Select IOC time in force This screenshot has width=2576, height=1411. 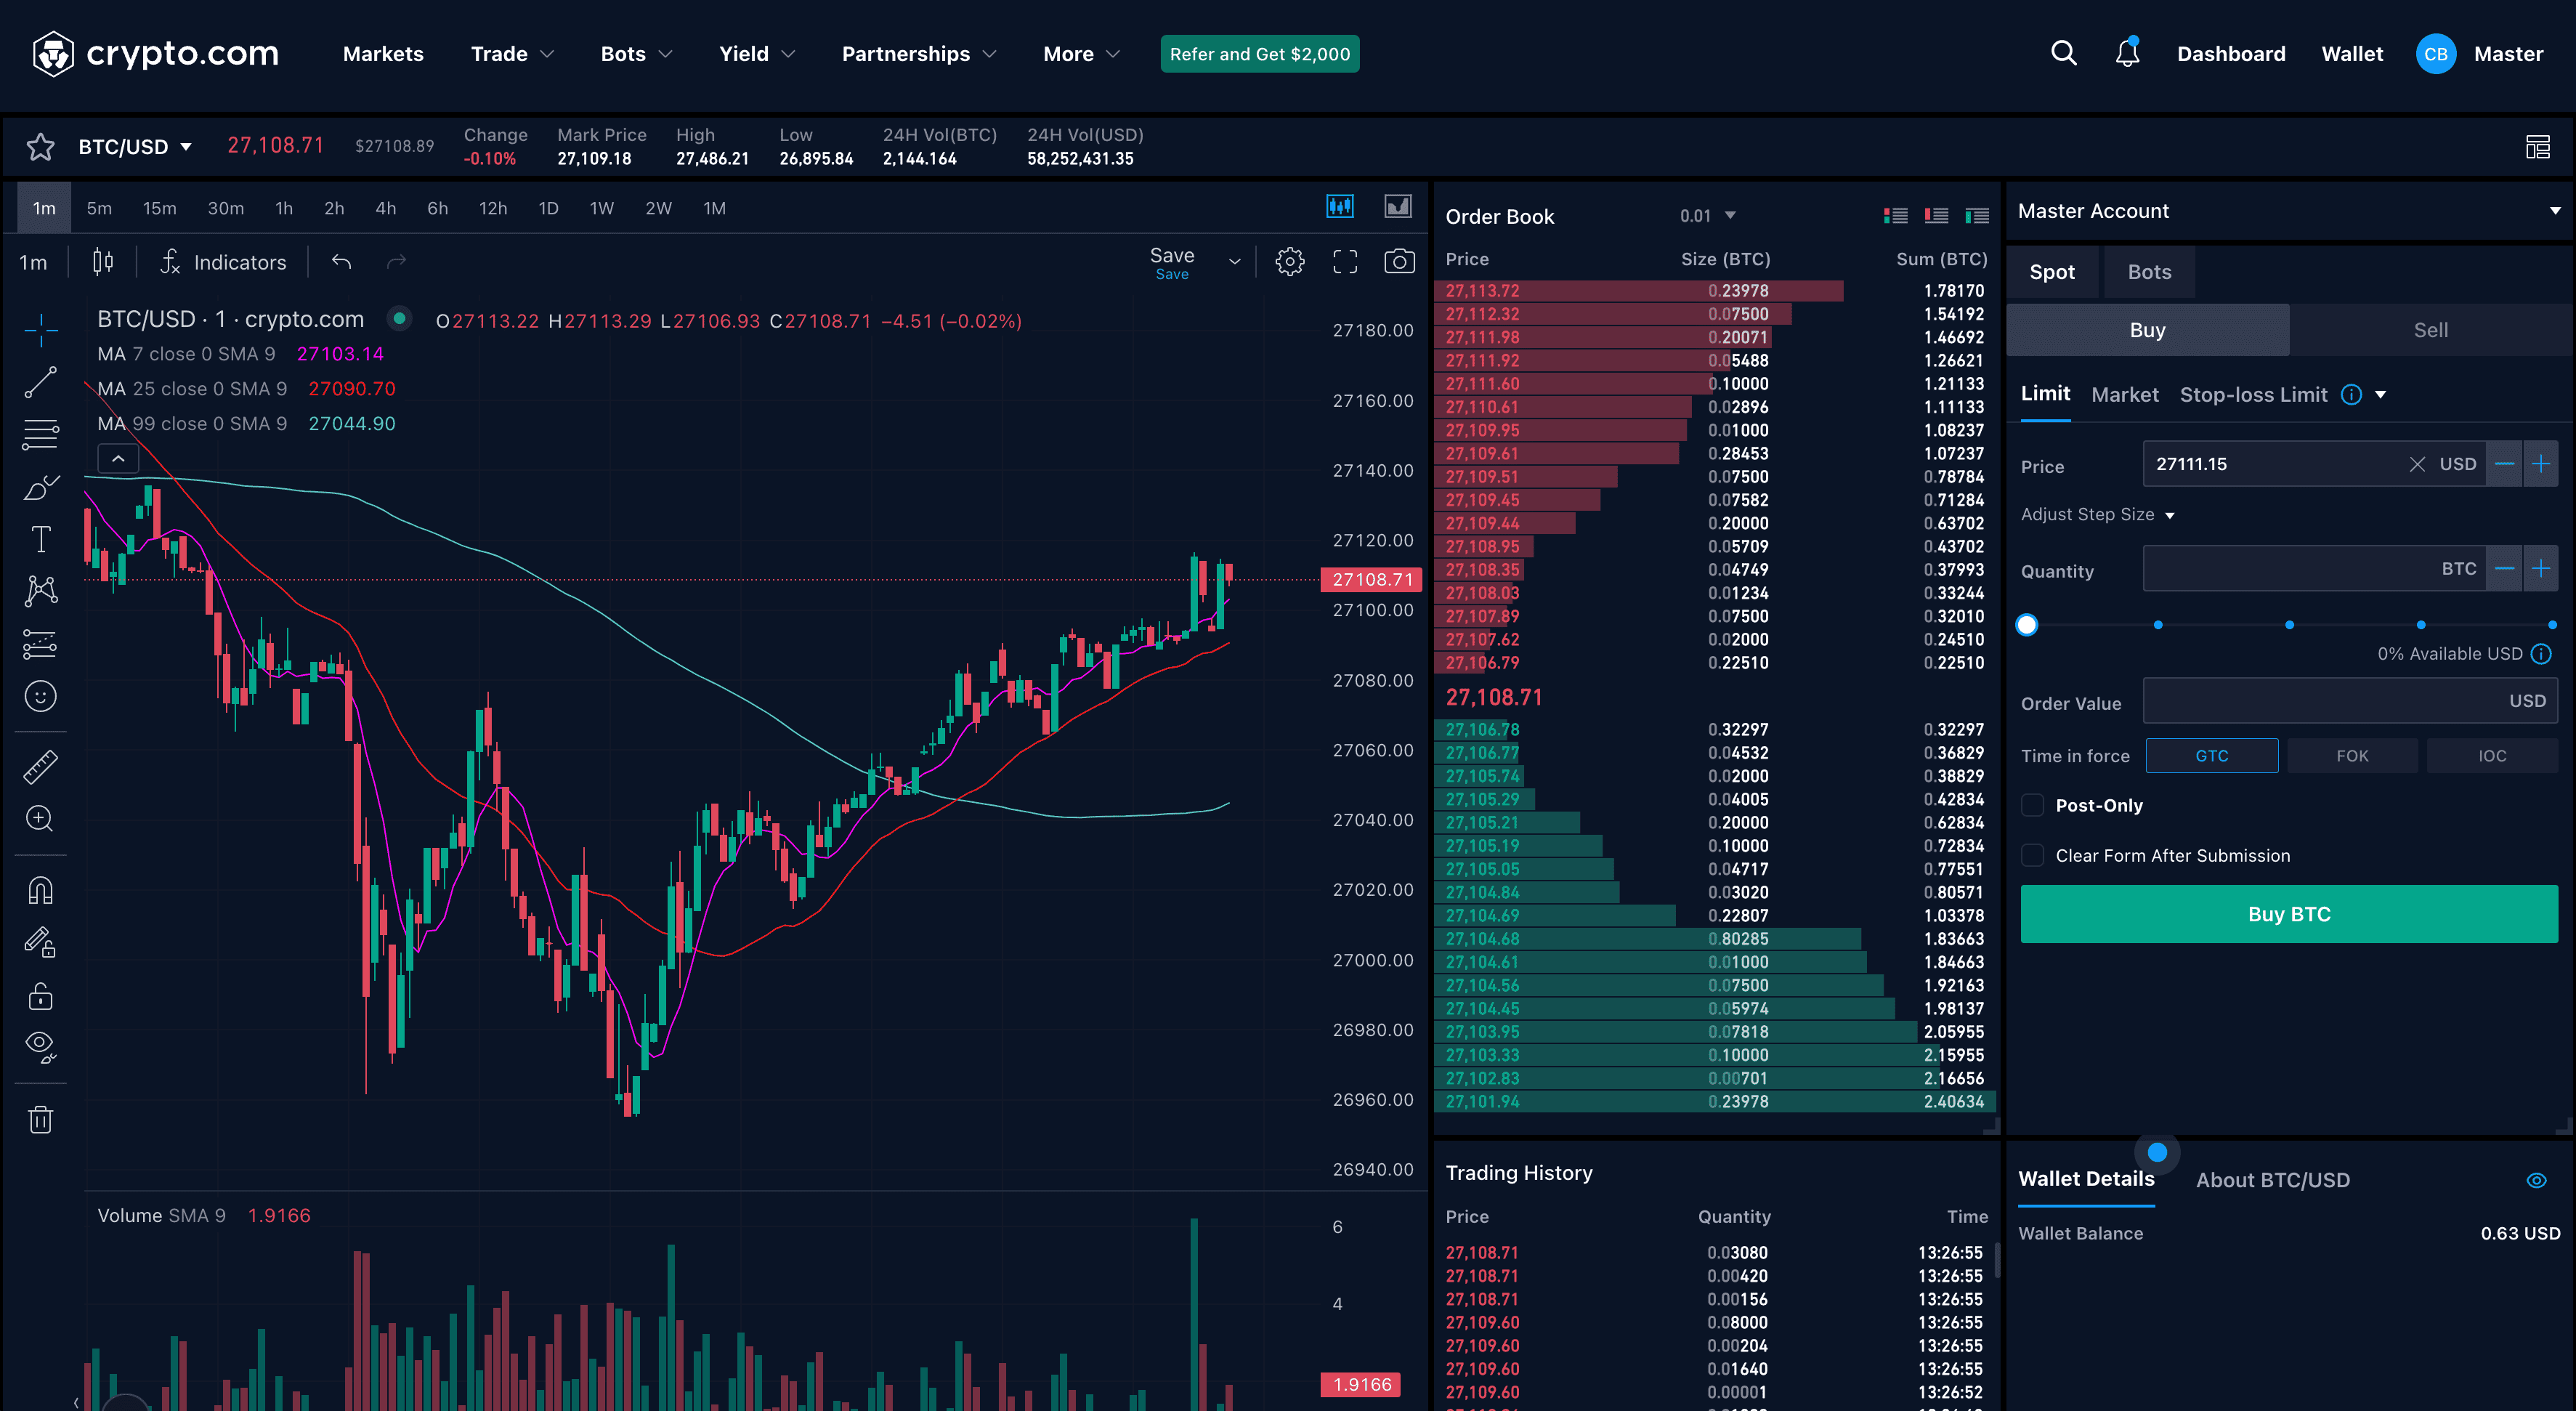2492,756
